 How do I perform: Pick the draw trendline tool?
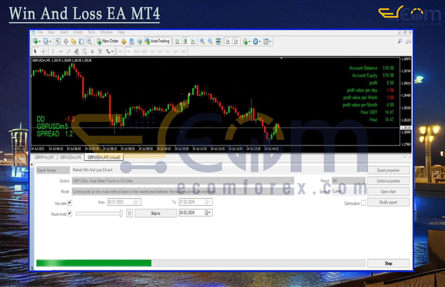point(69,51)
